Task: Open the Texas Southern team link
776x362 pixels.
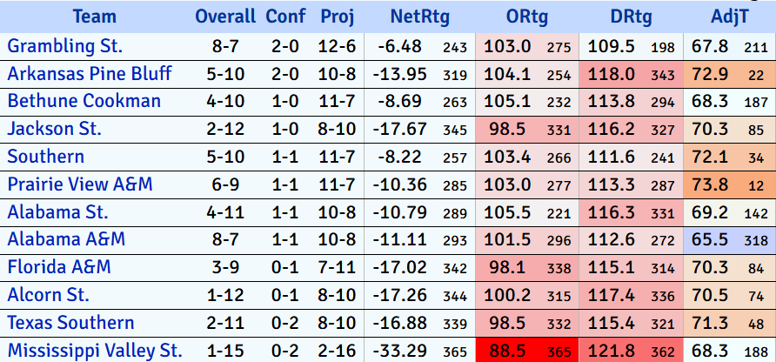Action: point(71,323)
